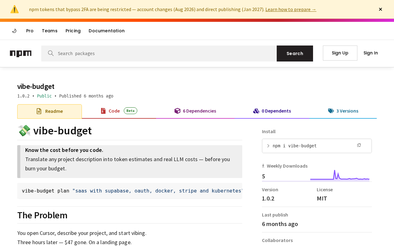Viewport: 394px width, 246px height.
Task: Copy the npm install command
Action: point(359,145)
